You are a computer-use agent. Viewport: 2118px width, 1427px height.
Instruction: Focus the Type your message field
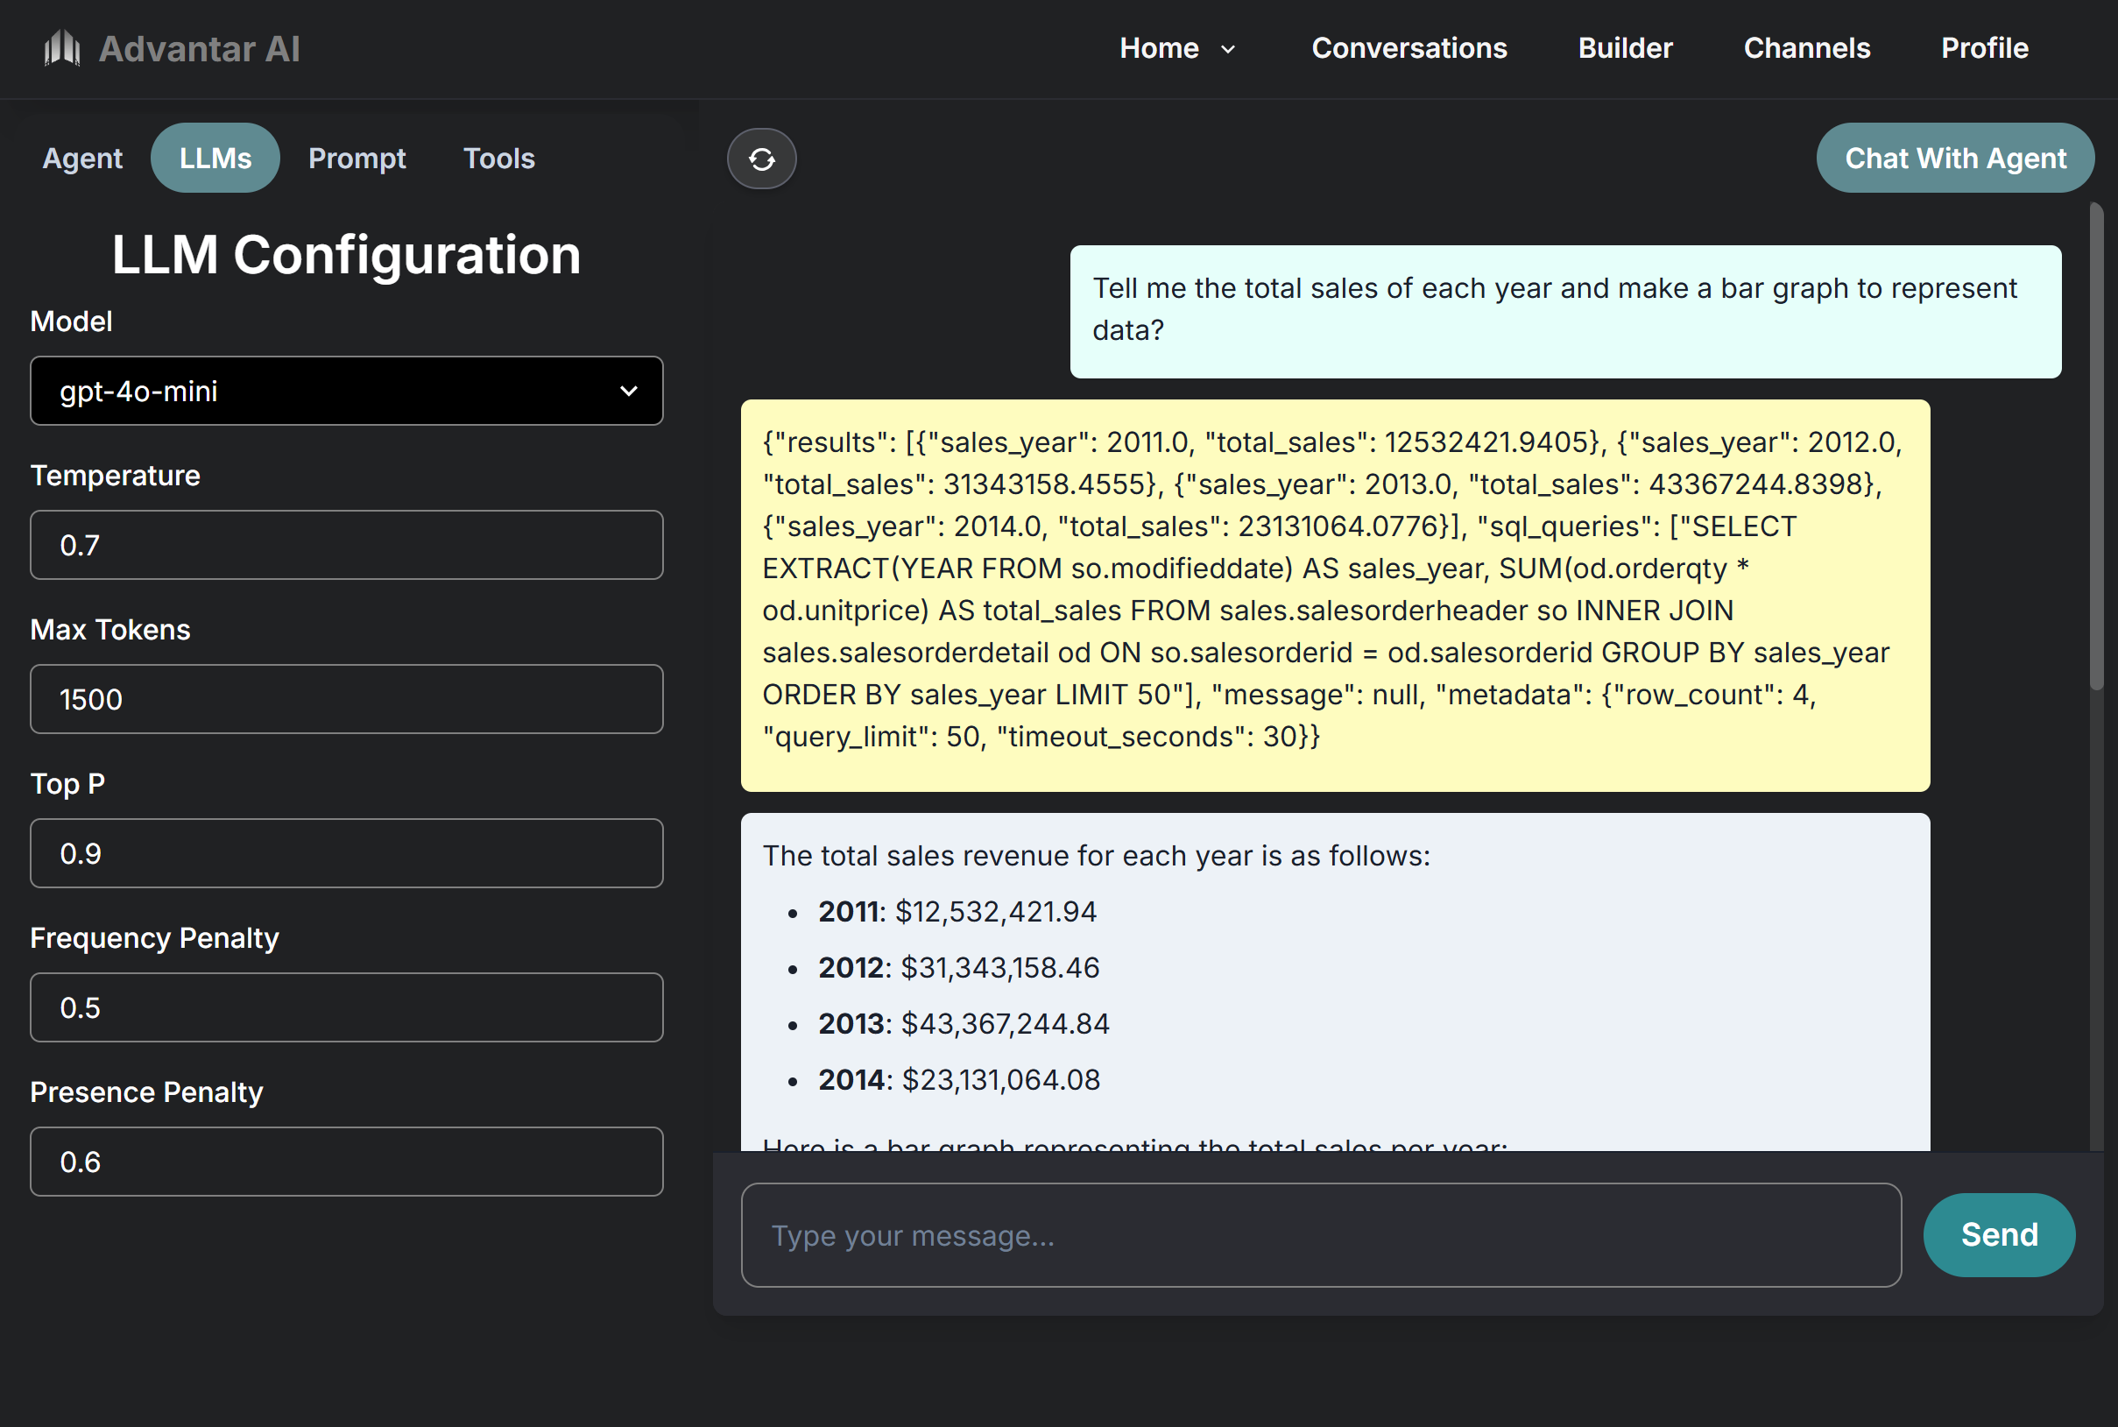point(1320,1235)
